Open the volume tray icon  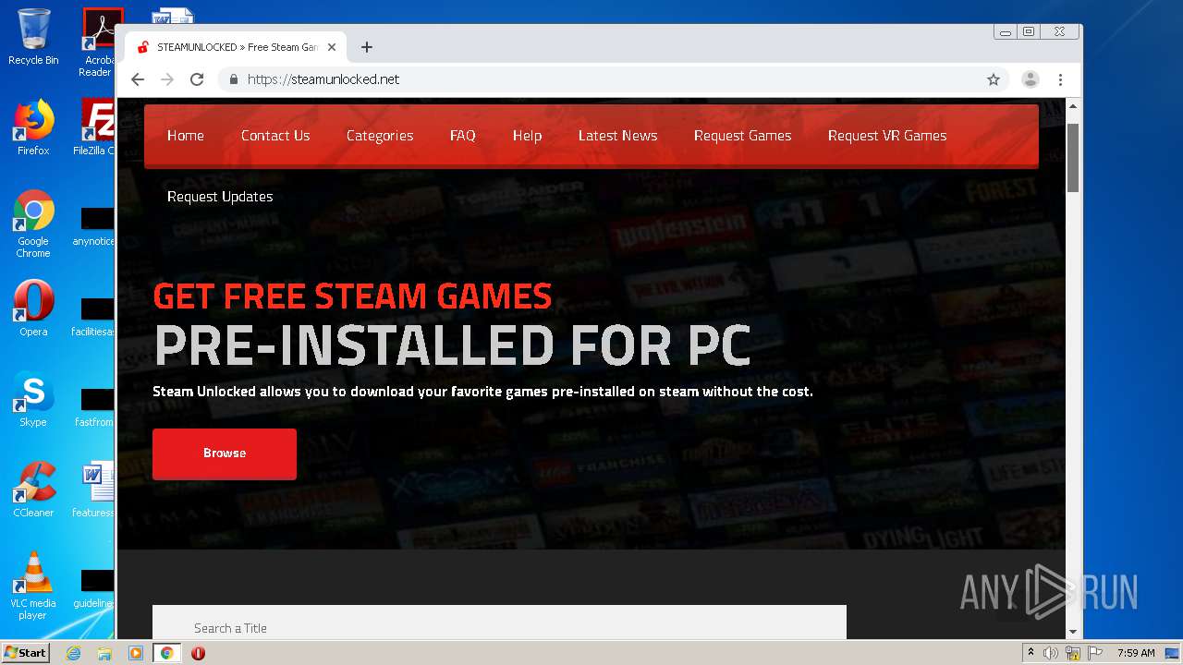(1051, 653)
